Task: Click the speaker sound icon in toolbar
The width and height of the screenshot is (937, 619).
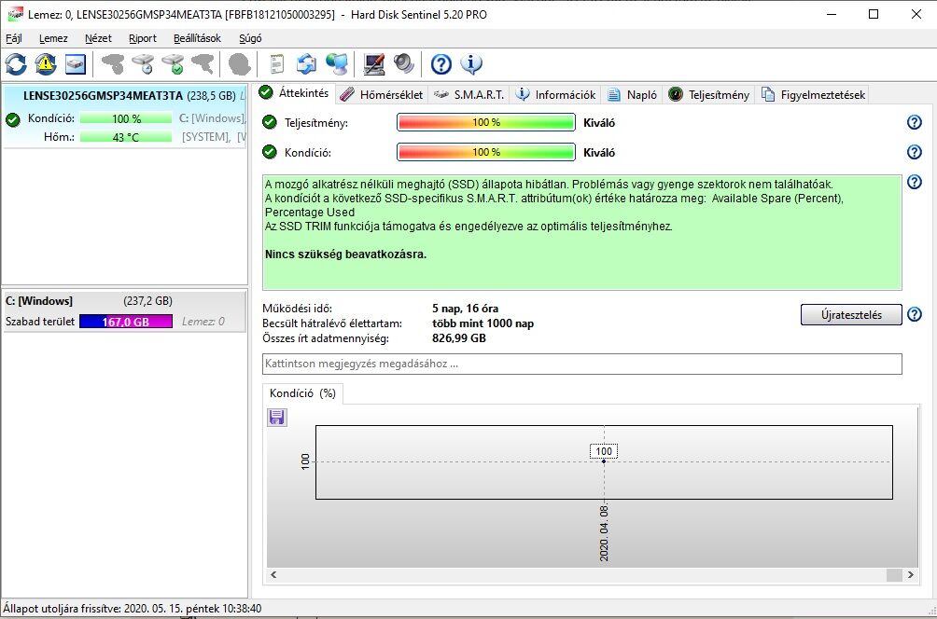Action: [x=404, y=64]
